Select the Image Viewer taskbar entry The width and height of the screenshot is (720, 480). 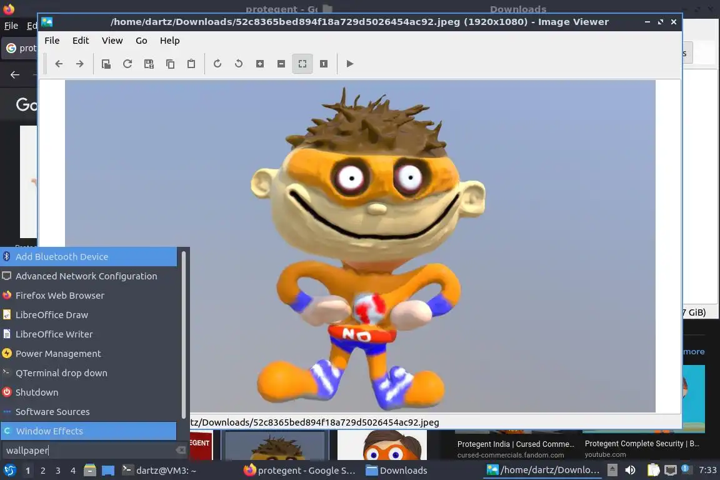point(544,470)
